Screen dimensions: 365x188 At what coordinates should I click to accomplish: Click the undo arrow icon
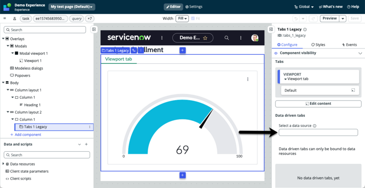click(x=296, y=18)
